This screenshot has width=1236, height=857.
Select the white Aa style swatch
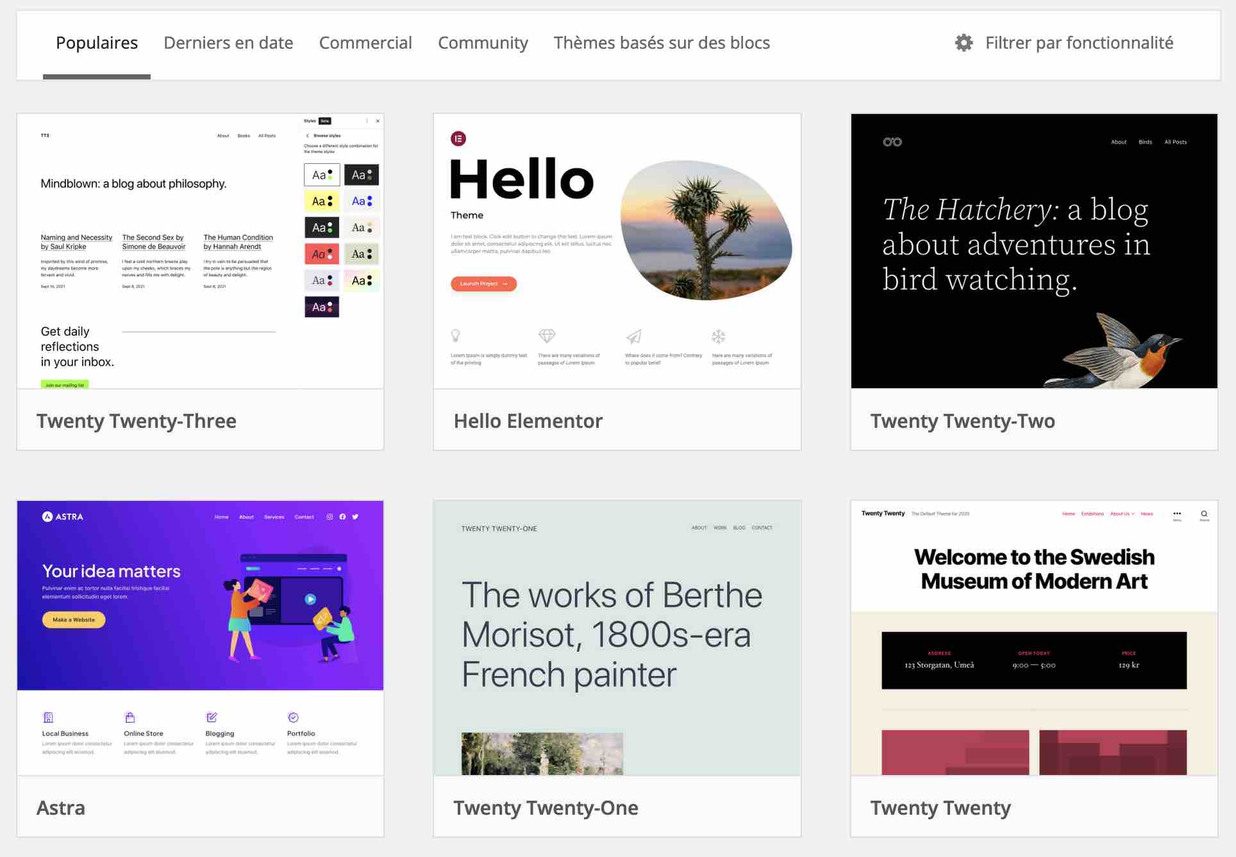pos(322,175)
